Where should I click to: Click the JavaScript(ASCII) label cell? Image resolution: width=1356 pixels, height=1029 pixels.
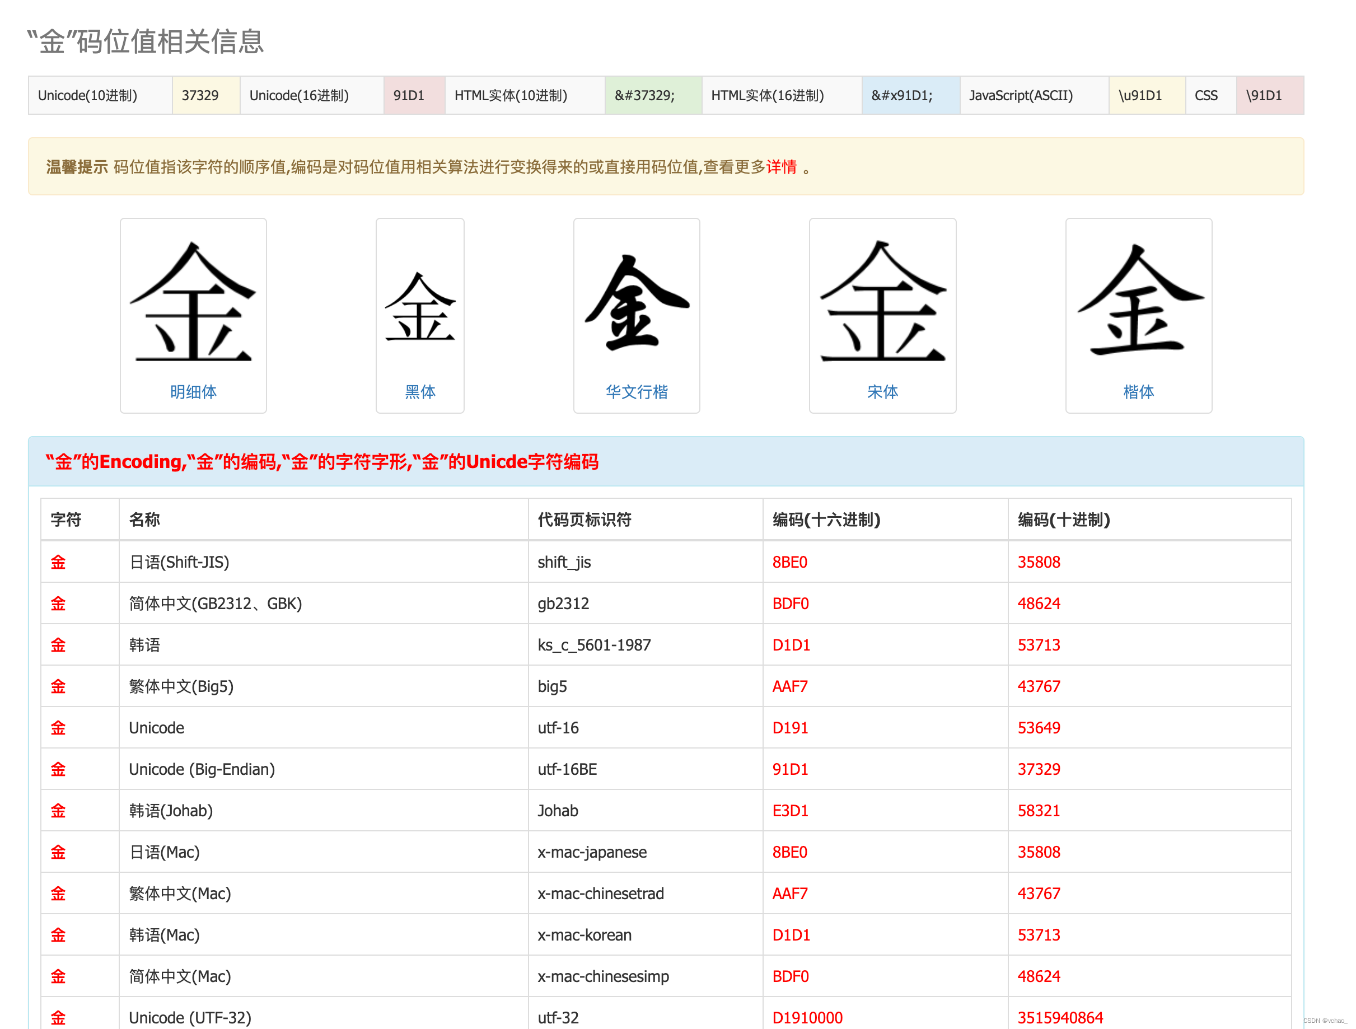(x=1035, y=95)
